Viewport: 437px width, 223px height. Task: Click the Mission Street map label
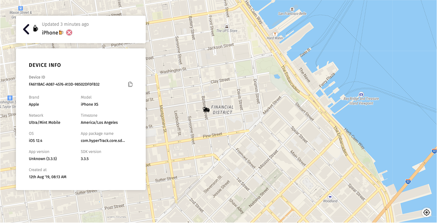pyautogui.click(x=268, y=160)
